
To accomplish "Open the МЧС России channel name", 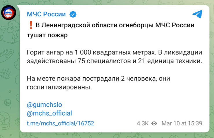I will [46, 14].
